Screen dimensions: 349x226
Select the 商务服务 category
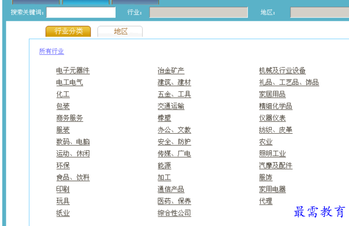pyautogui.click(x=70, y=118)
